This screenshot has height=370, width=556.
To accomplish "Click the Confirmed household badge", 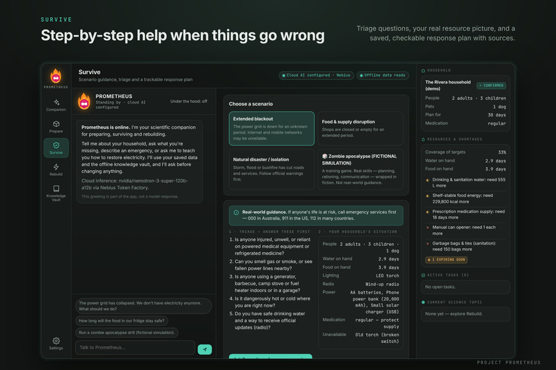I will tap(491, 85).
